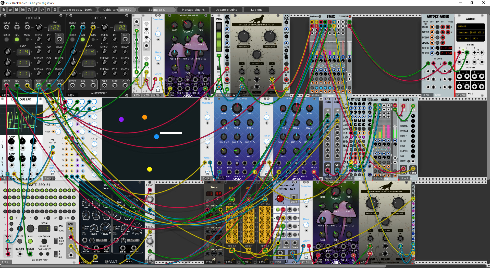The height and width of the screenshot is (268, 490).
Task: Toggle the green RUN button on GATE-SEQ-64
Action: coord(30,241)
